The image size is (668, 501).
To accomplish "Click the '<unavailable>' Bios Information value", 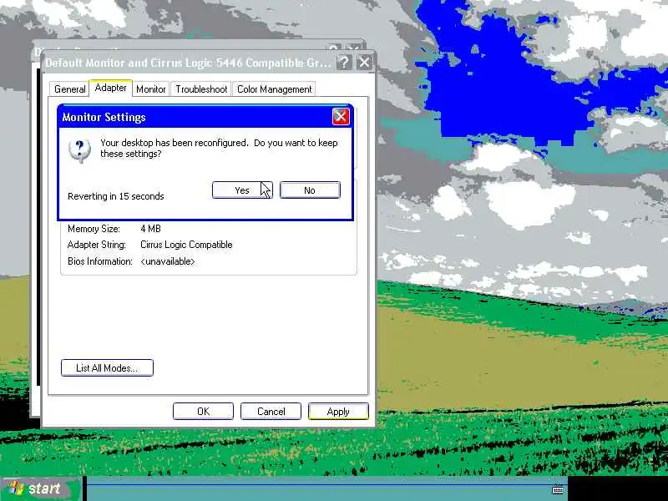I will (168, 261).
